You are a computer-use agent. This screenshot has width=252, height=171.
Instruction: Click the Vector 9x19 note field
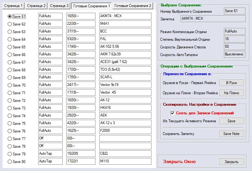pos(125,85)
